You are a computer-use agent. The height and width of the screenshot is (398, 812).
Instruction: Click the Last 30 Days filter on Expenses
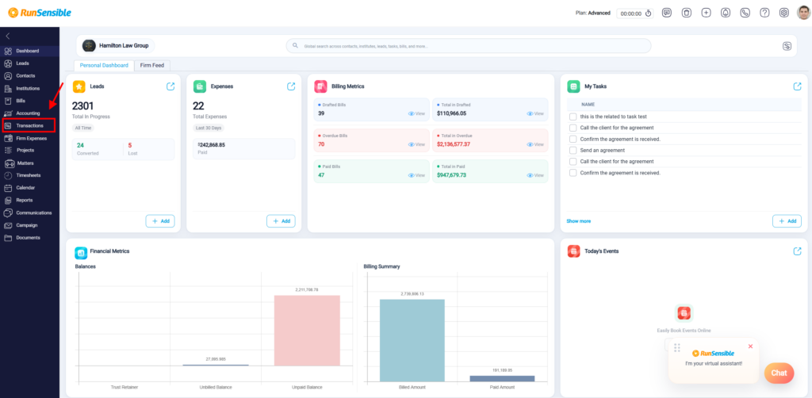click(x=209, y=128)
